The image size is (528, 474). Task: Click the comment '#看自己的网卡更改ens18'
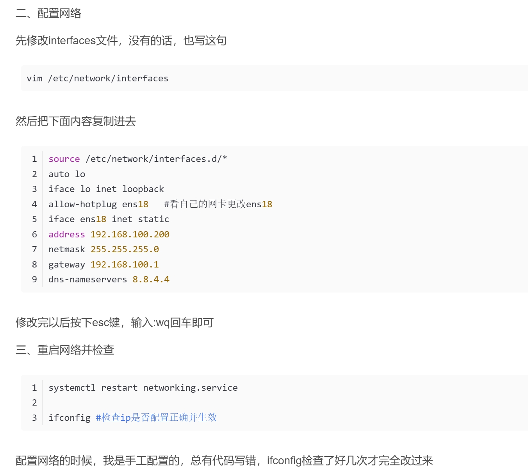point(218,204)
